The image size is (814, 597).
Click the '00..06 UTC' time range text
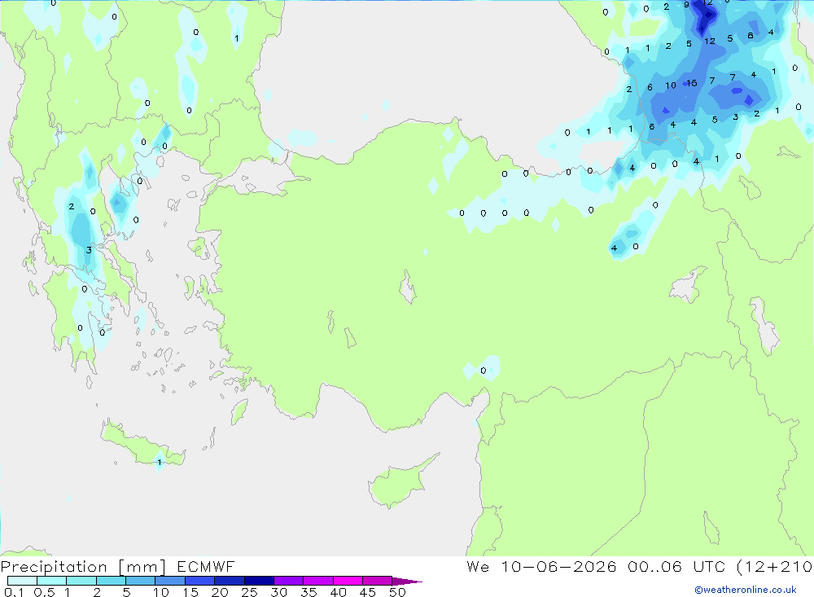coord(676,566)
